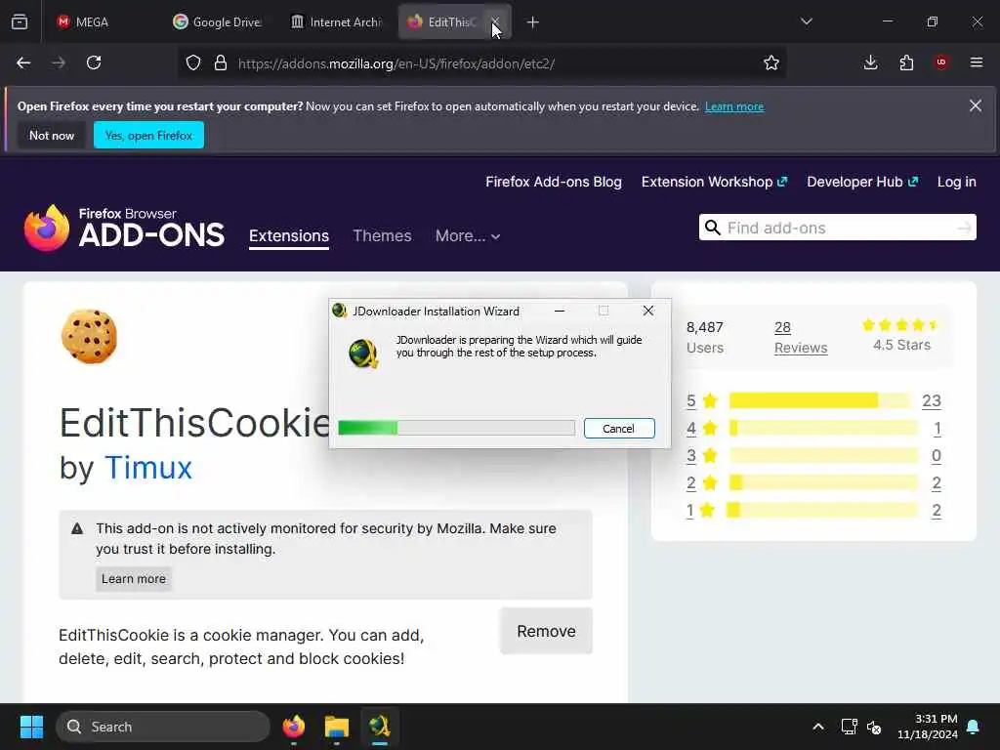Open the Firefox View icon in tab bar
The height and width of the screenshot is (750, 1000).
coord(20,22)
